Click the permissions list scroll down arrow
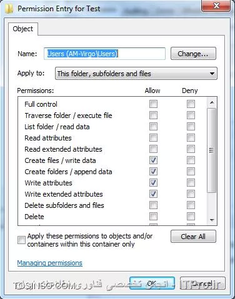This screenshot has width=235, height=299. tap(212, 220)
